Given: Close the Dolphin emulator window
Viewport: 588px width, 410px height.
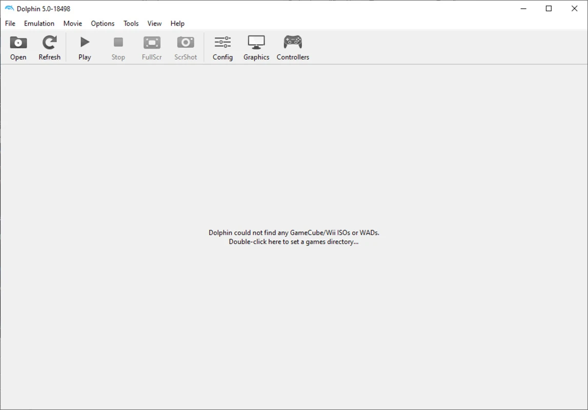Looking at the screenshot, I should pos(574,9).
